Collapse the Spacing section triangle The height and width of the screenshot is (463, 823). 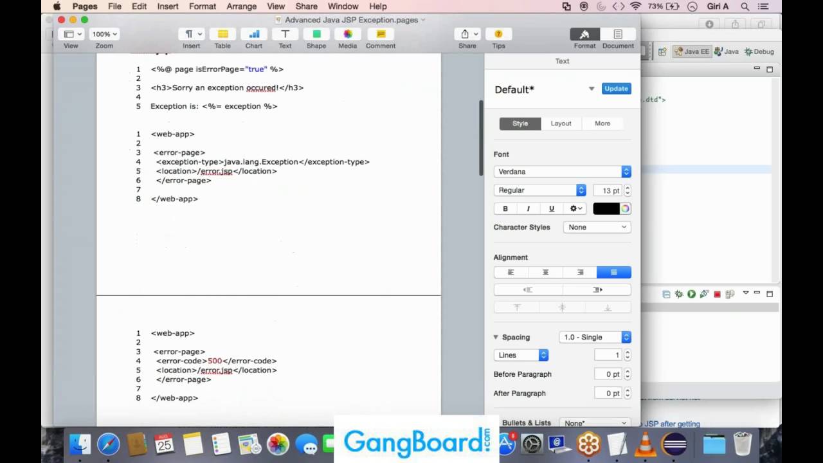pyautogui.click(x=496, y=337)
